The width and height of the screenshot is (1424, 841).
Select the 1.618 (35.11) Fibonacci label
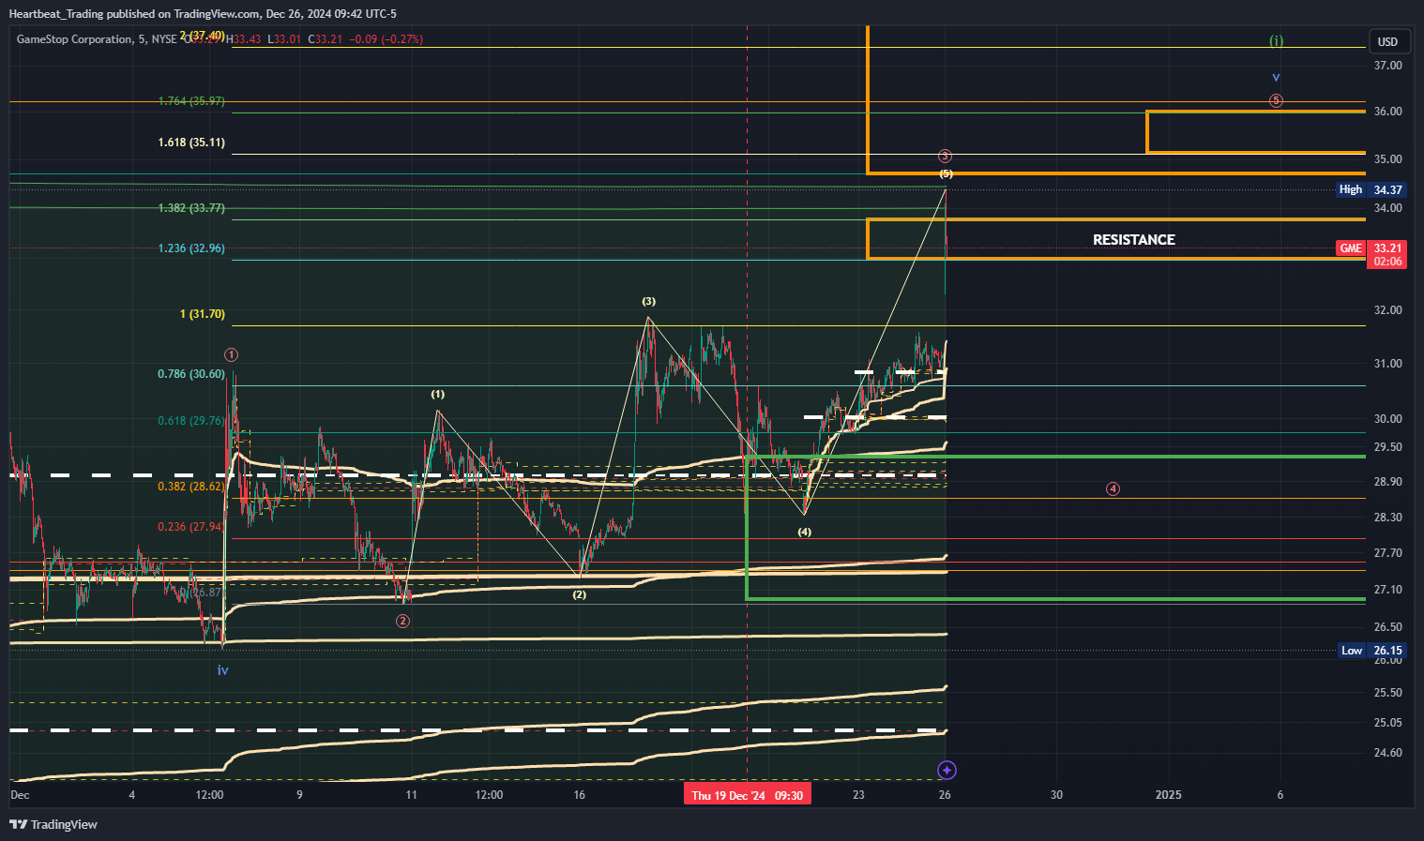(191, 143)
